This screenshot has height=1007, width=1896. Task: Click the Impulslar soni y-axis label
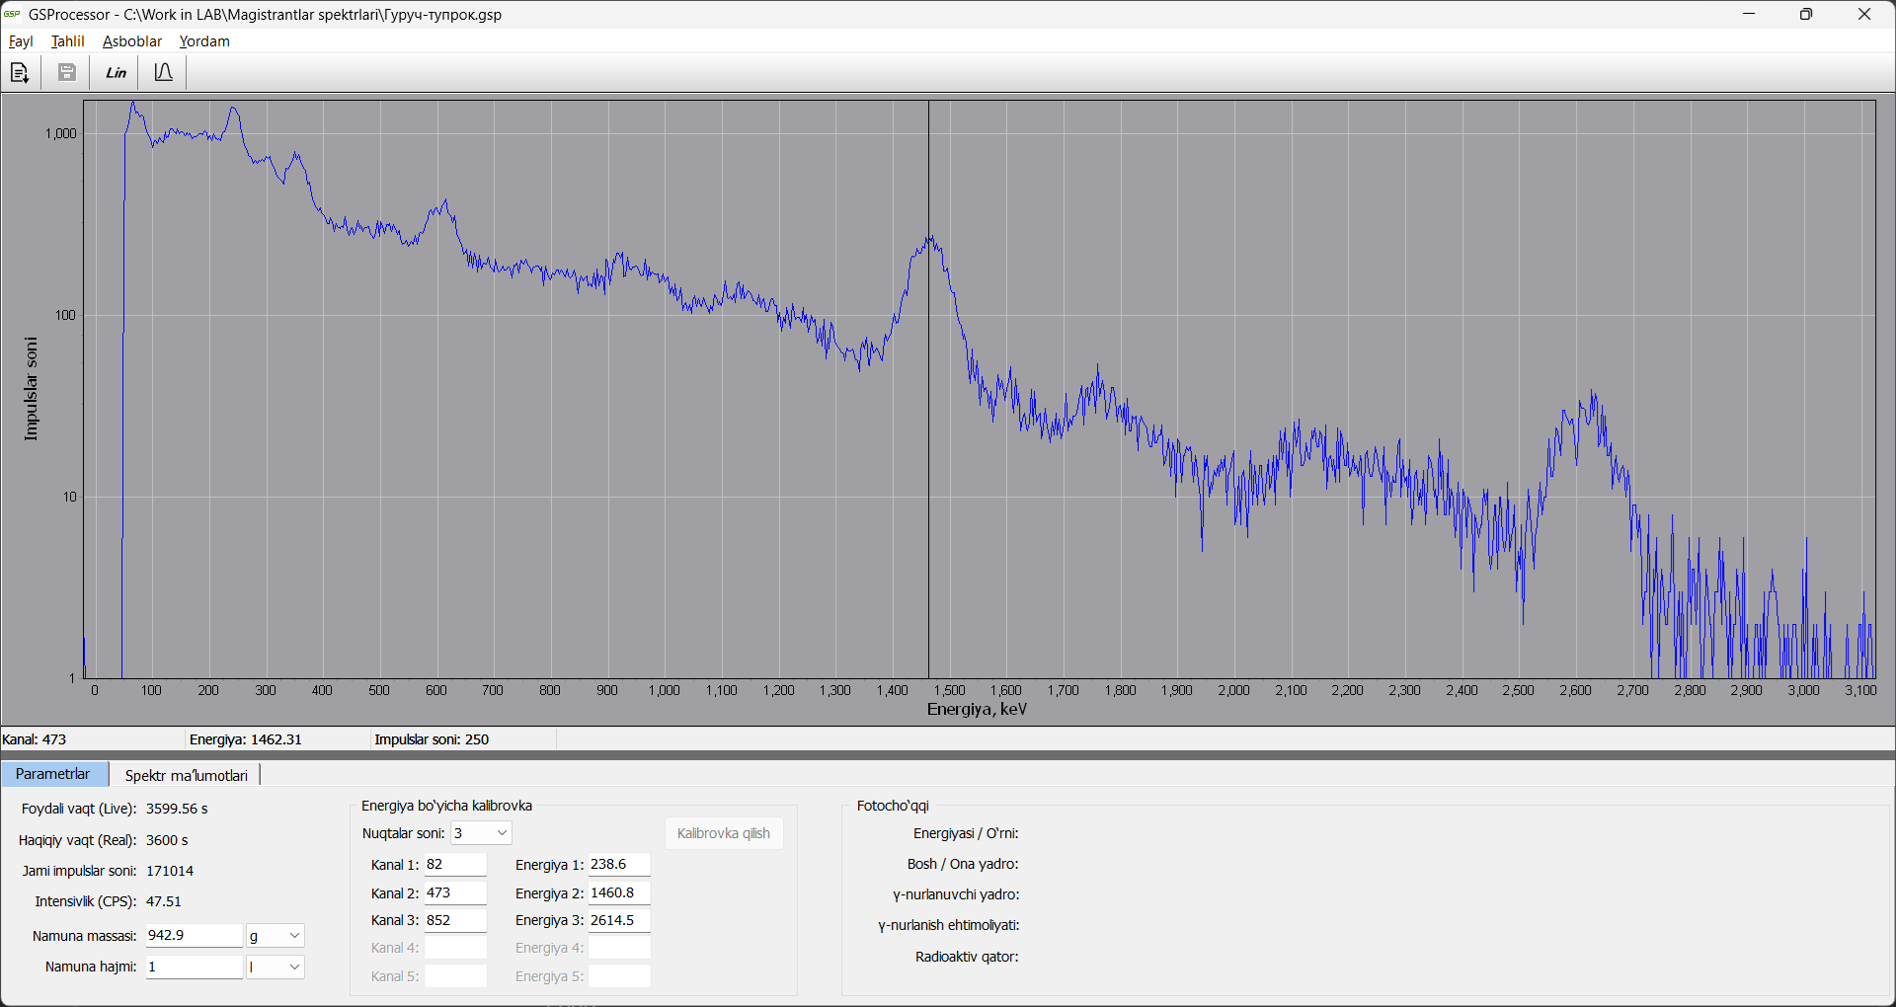pos(31,389)
